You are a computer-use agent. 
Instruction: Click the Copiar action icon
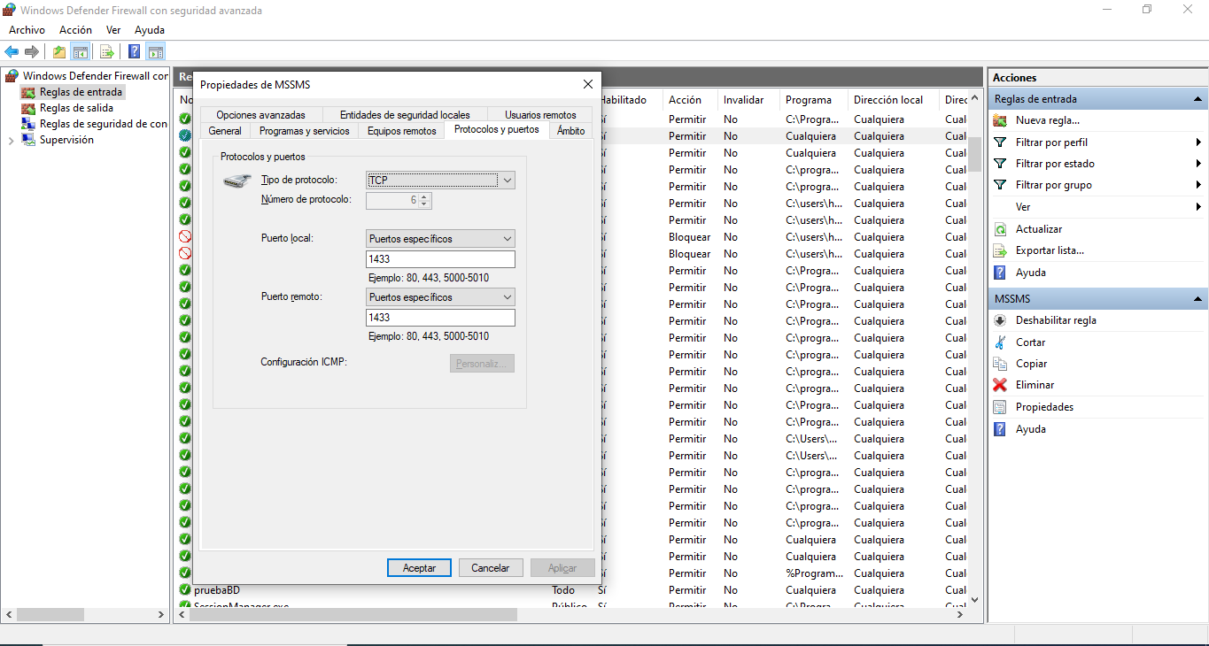coord(1000,364)
